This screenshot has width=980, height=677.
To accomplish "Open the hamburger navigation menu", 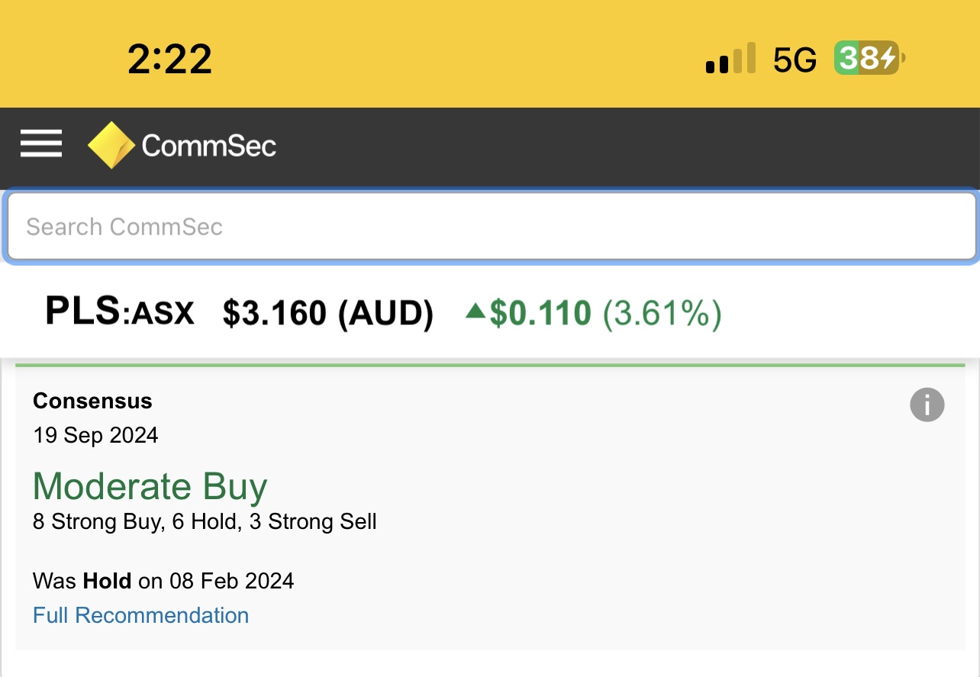I will point(41,143).
